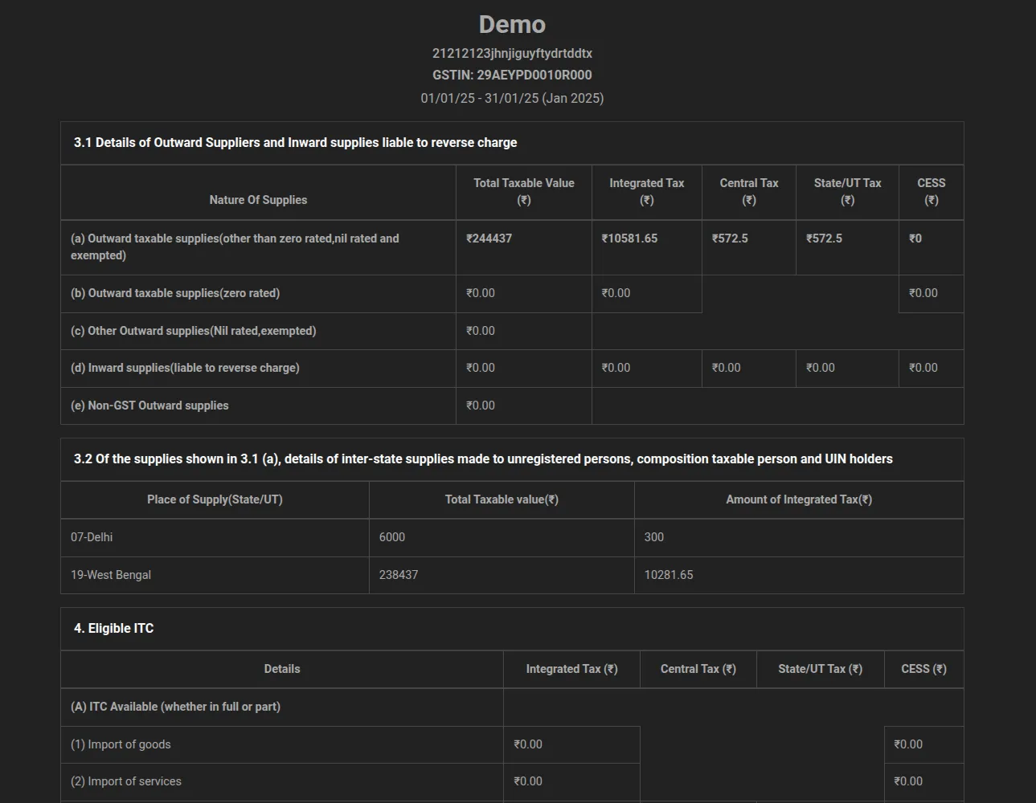This screenshot has width=1036, height=803.
Task: Click row (b) CESS ₹0.00 value
Action: tap(923, 293)
